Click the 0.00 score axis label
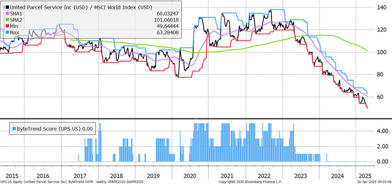The height and width of the screenshot is (184, 392). [382, 161]
